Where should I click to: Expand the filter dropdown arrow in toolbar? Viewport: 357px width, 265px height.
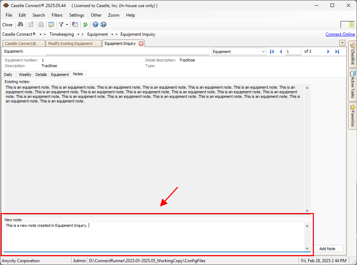(x=67, y=24)
